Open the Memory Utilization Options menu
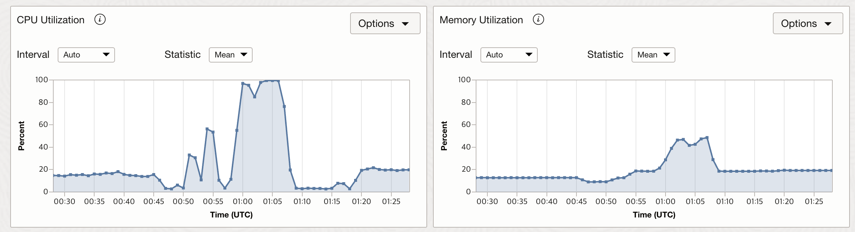 tap(808, 24)
